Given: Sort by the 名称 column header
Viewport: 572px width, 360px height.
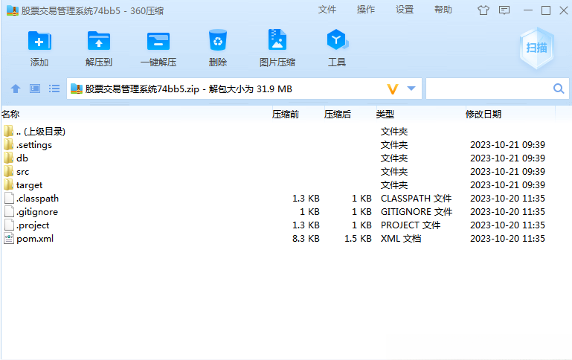Looking at the screenshot, I should click(x=10, y=115).
